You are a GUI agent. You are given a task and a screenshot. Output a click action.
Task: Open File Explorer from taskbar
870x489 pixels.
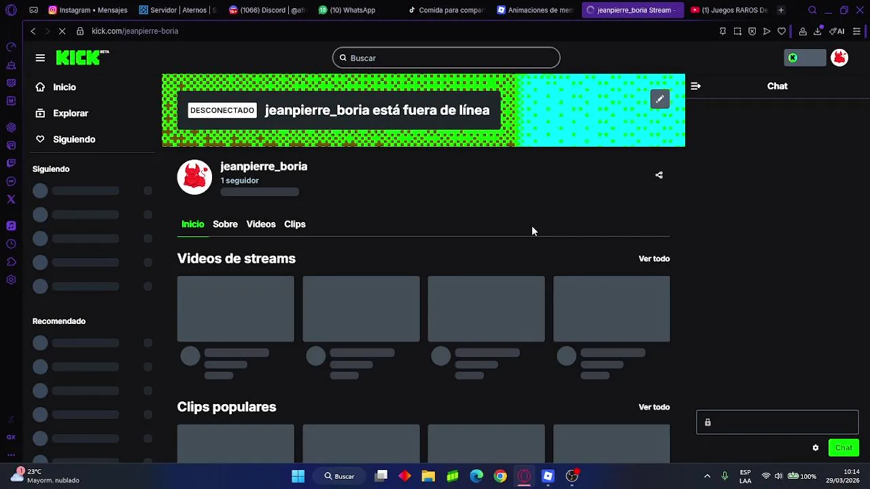[x=428, y=476]
